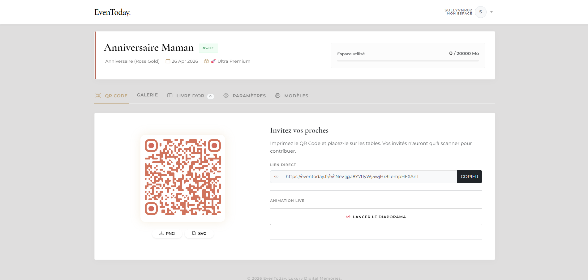
Task: Click the QR code tab icon
Action: click(x=98, y=95)
